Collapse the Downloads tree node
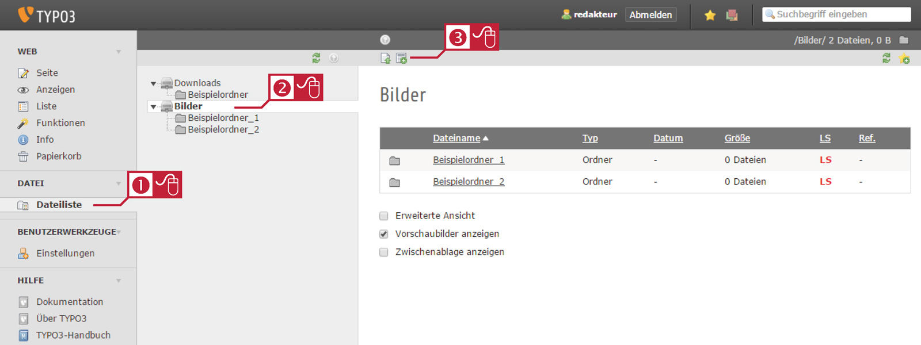Image resolution: width=921 pixels, height=345 pixels. (x=153, y=84)
